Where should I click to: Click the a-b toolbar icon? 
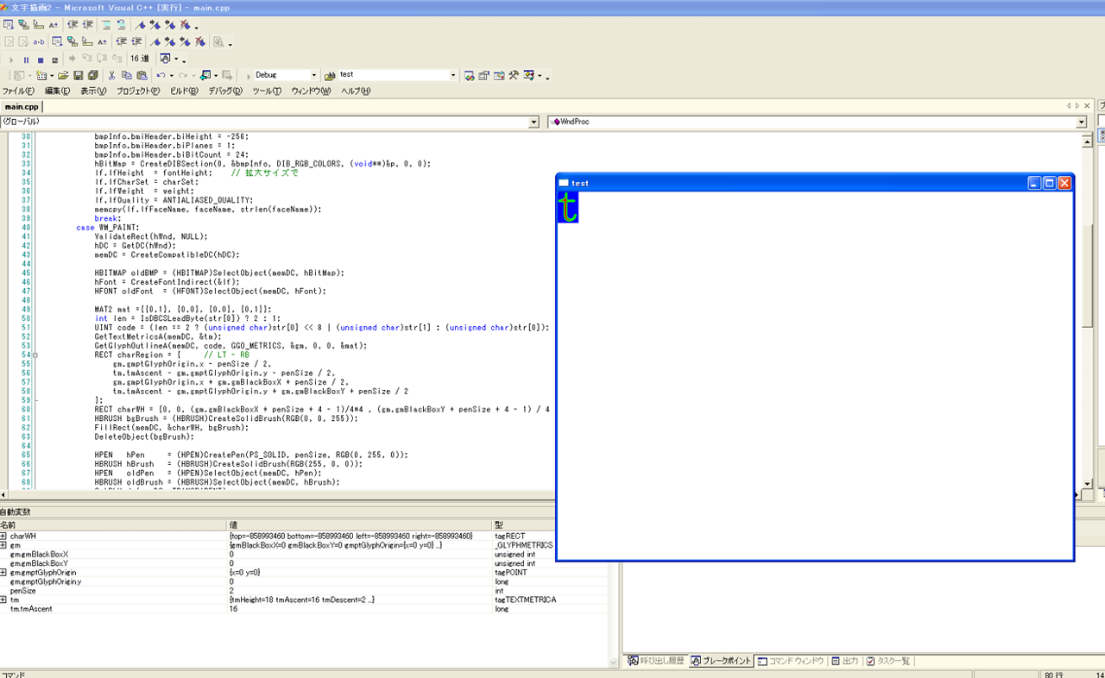click(39, 41)
